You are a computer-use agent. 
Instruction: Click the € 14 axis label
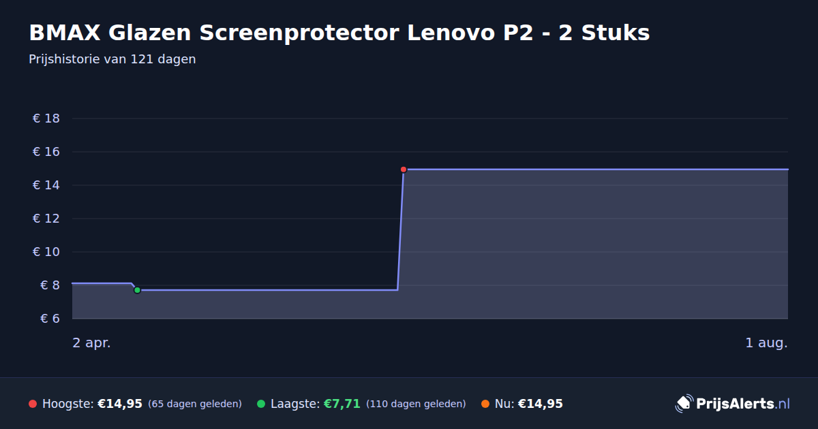click(x=46, y=185)
